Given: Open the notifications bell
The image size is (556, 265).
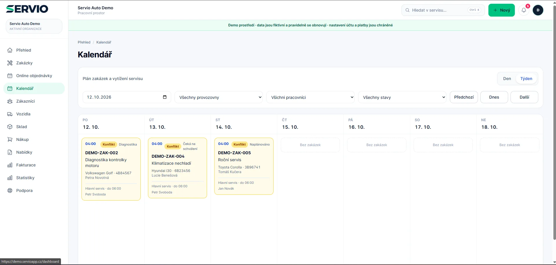Looking at the screenshot, I should [x=524, y=10].
